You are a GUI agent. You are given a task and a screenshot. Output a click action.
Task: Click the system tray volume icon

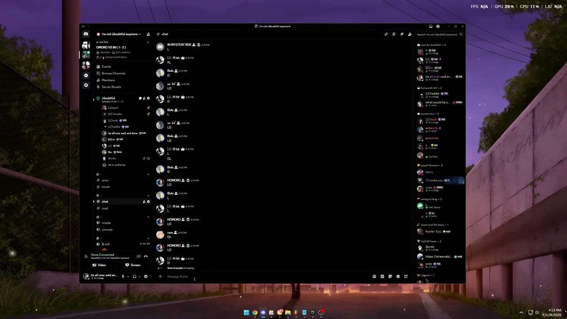[537, 312]
